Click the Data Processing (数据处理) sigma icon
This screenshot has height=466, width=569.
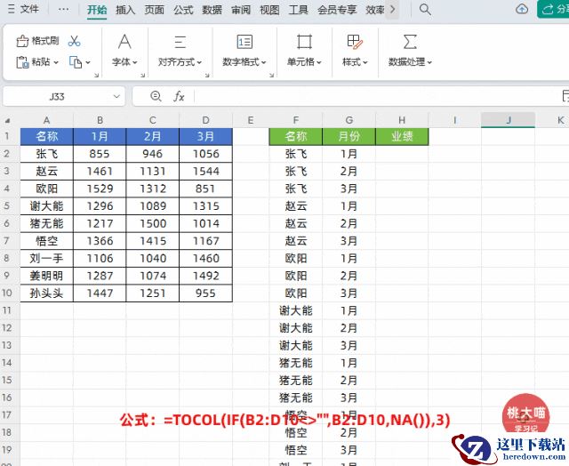point(410,42)
